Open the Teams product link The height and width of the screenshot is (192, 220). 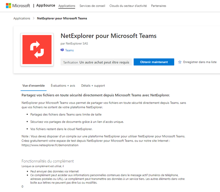click(69, 50)
